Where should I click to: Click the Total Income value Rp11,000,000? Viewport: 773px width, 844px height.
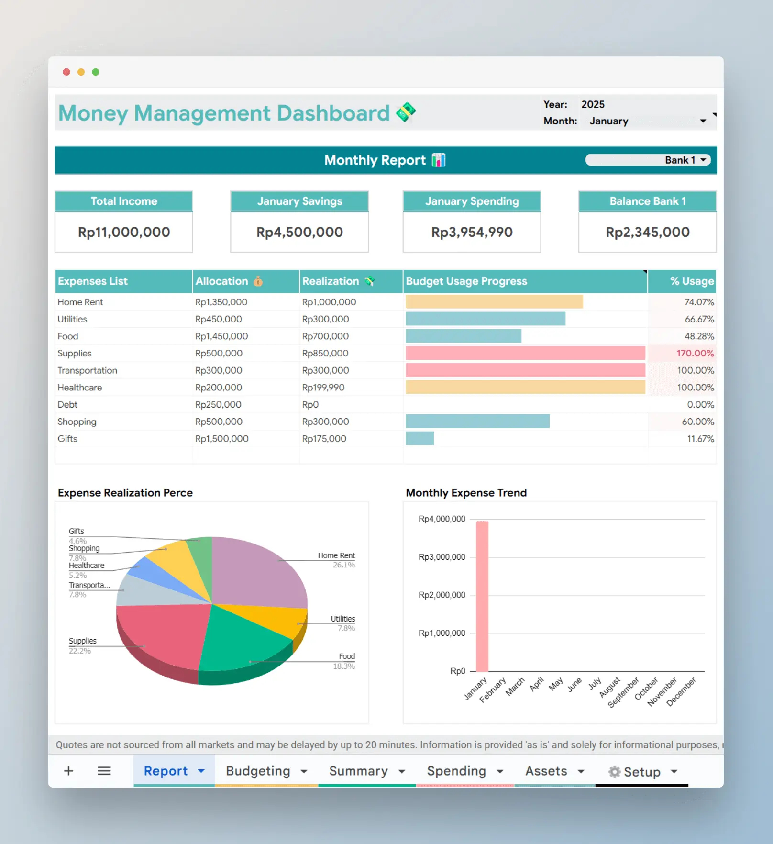pos(124,232)
